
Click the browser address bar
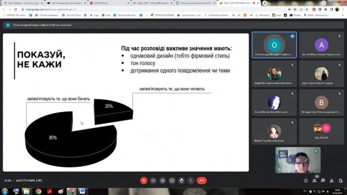[x=155, y=10]
